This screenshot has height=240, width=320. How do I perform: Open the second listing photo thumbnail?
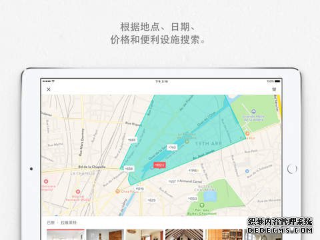click(105, 235)
